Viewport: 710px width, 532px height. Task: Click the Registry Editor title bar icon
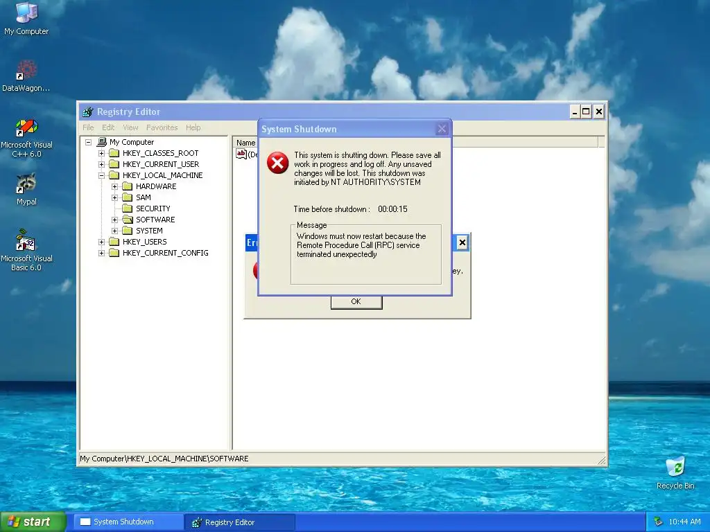tap(88, 112)
